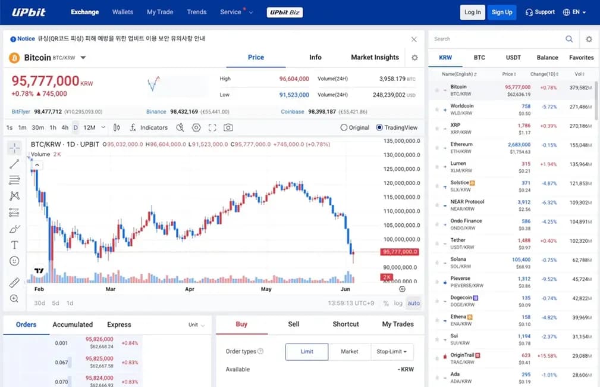Image resolution: width=600 pixels, height=387 pixels.
Task: Switch to the Sell tab
Action: 294,324
